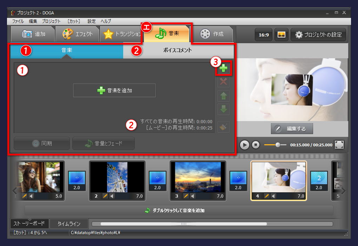Enable the 同期 (sync) option

(41, 143)
